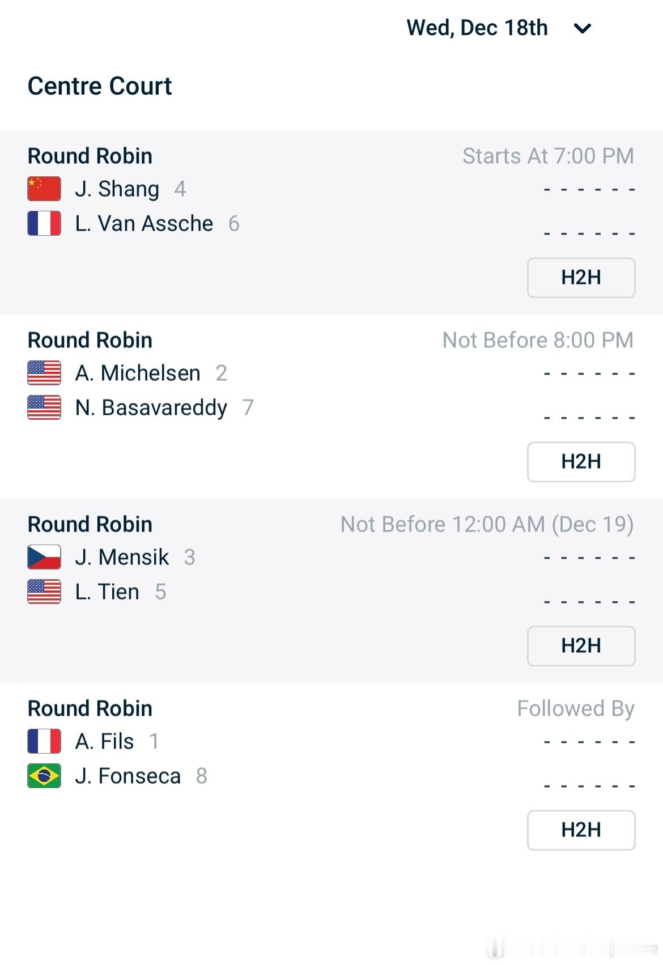Click the USA flag beside A. Michelsen
The width and height of the screenshot is (663, 965).
(x=44, y=373)
